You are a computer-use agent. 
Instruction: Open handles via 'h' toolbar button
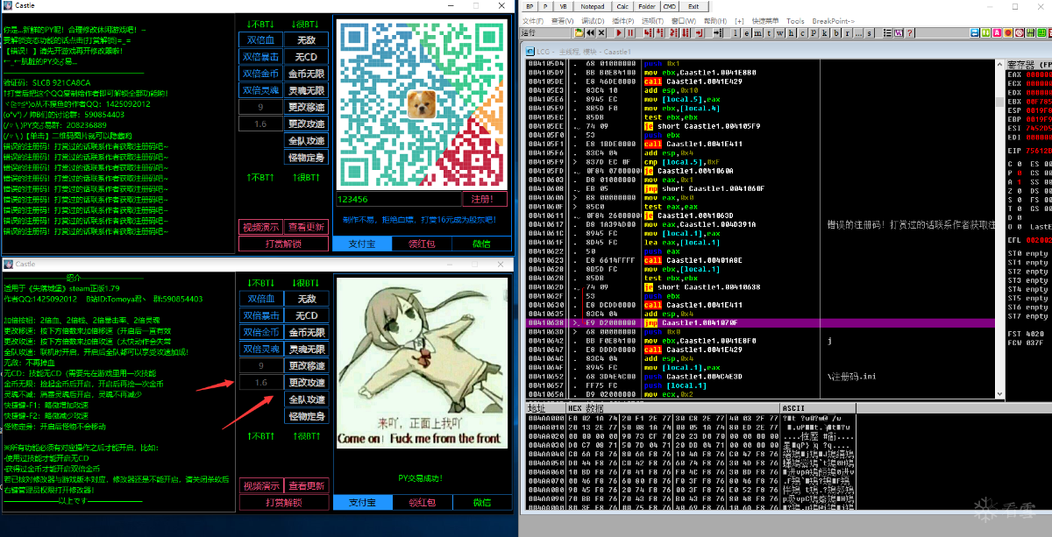pos(791,32)
